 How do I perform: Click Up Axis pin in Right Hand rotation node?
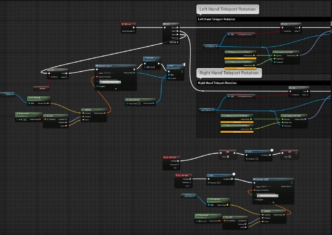[282, 119]
